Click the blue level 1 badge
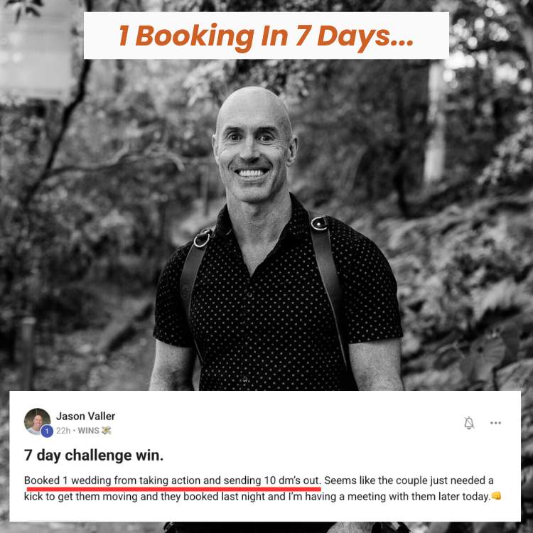 [47, 431]
